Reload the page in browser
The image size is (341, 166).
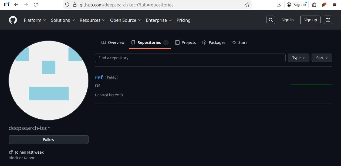(35, 5)
